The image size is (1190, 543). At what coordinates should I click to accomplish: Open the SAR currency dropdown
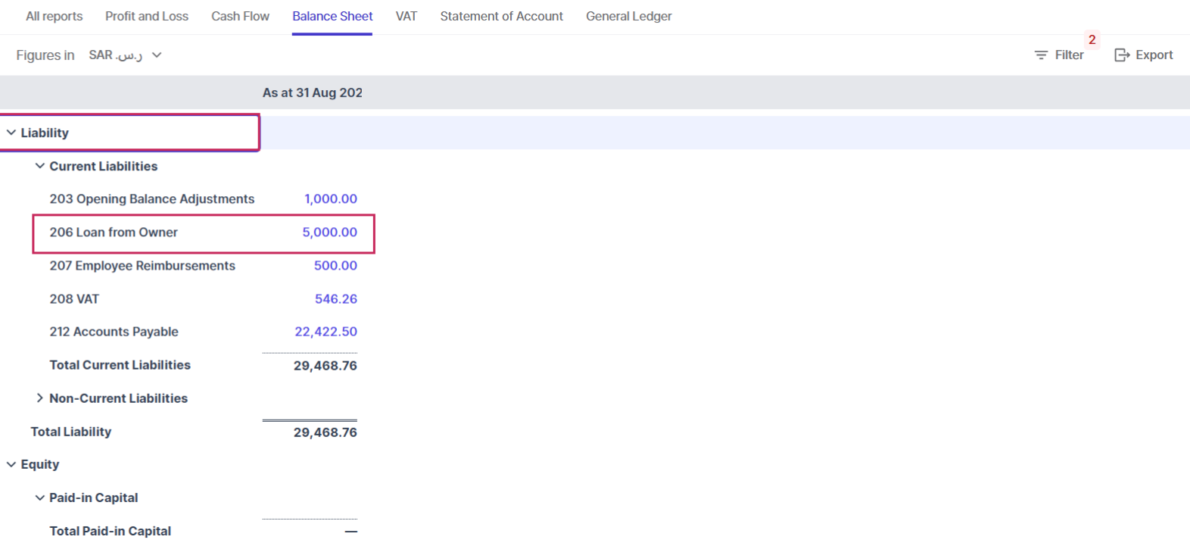click(126, 55)
